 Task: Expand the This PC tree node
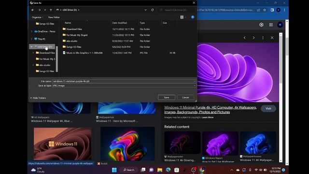pos(31,39)
